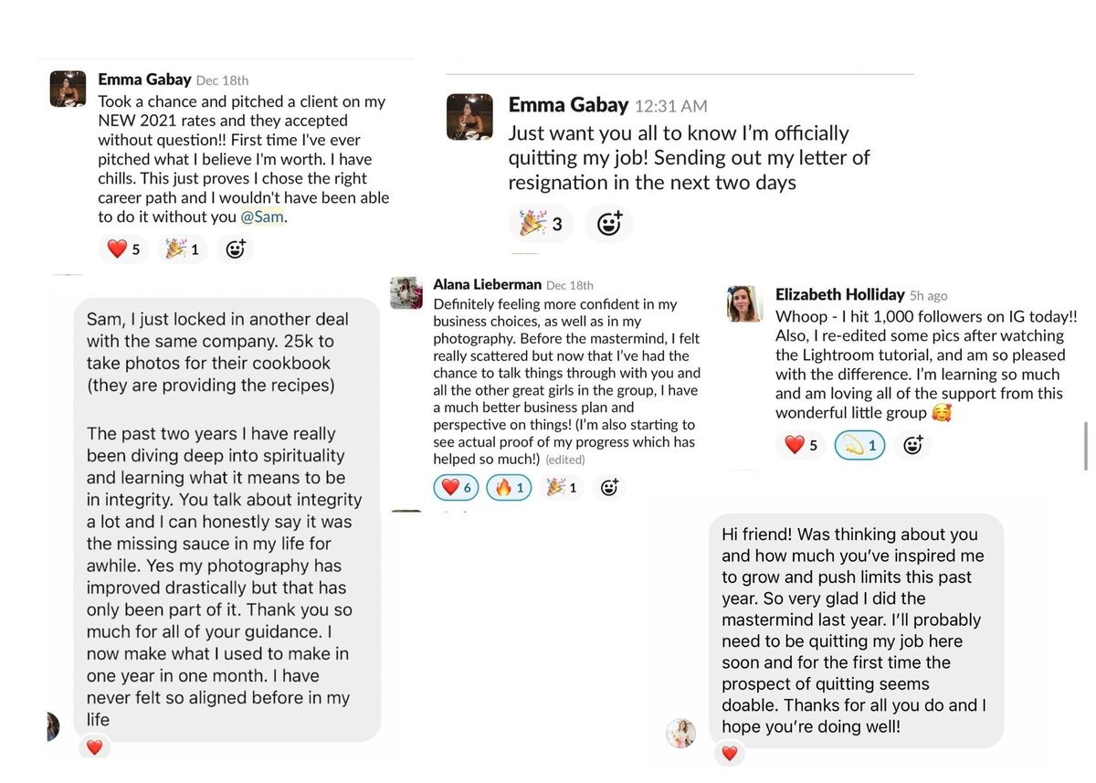Image resolution: width=1096 pixels, height=783 pixels.
Task: Toggle party popper reaction showing 1 on Emma's rates post
Action: pos(183,249)
